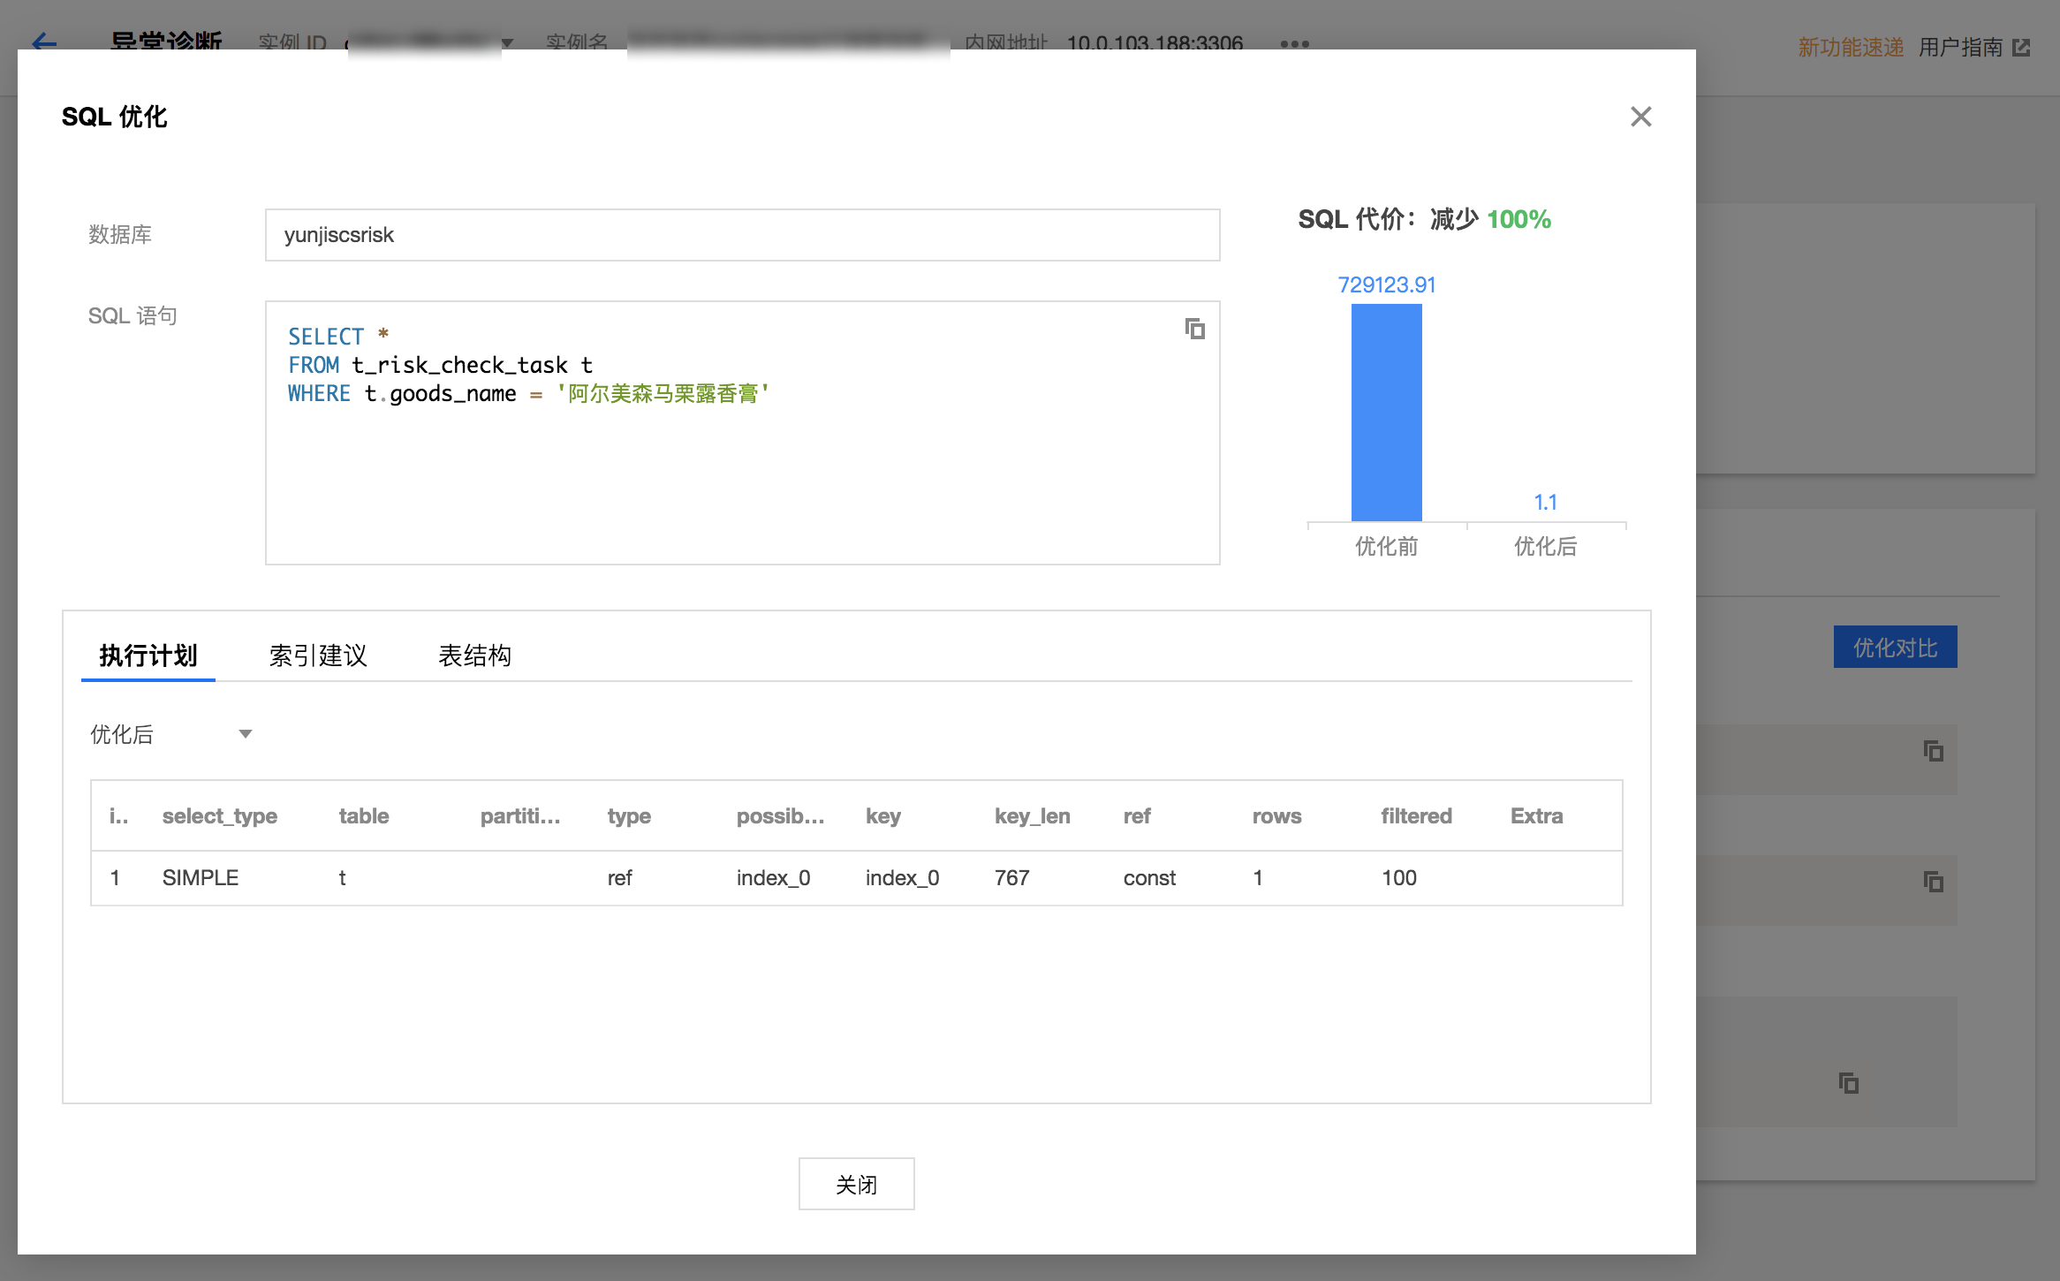
Task: Click the 关闭 button
Action: (x=856, y=1184)
